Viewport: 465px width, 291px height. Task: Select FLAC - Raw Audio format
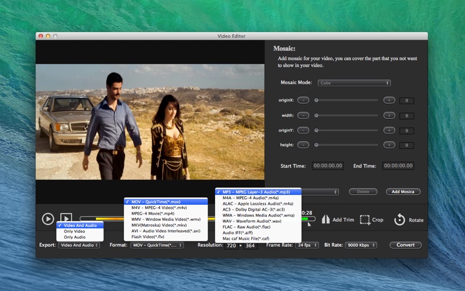tap(258, 227)
